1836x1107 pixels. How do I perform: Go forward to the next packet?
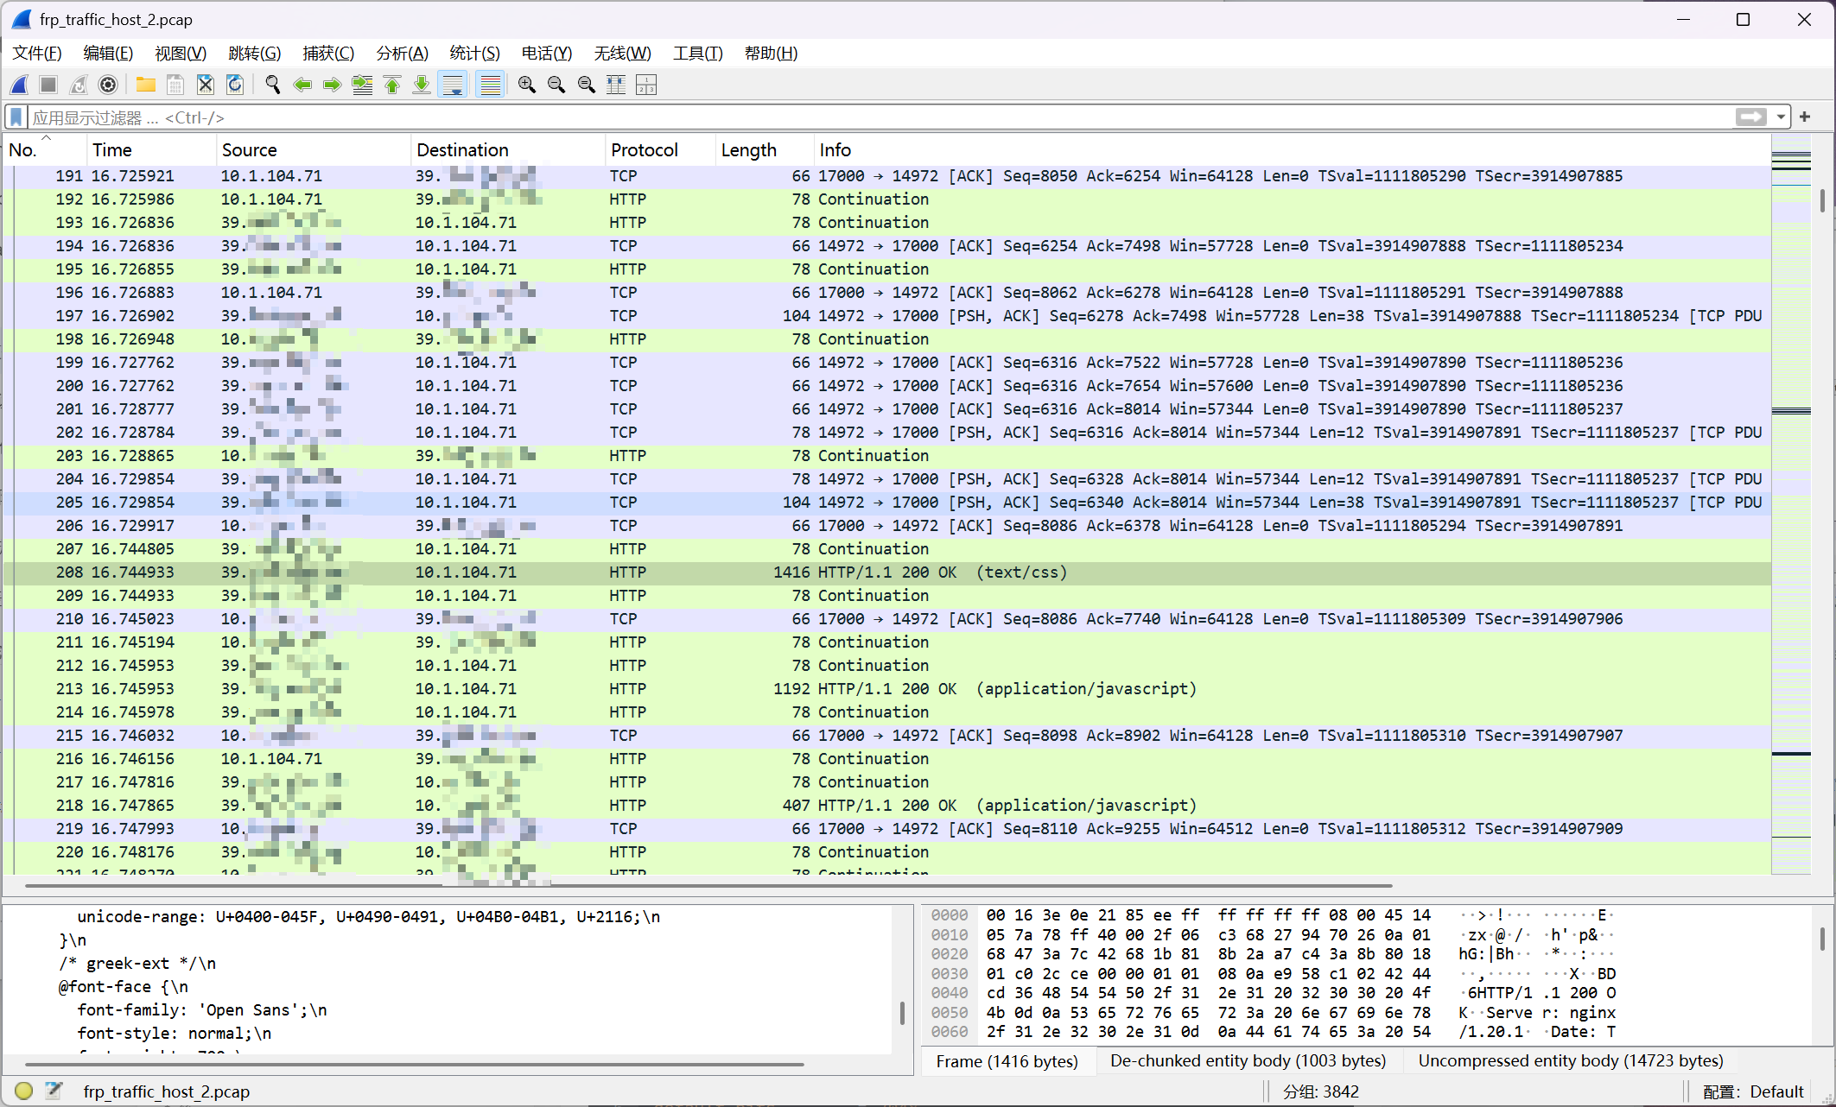point(332,85)
